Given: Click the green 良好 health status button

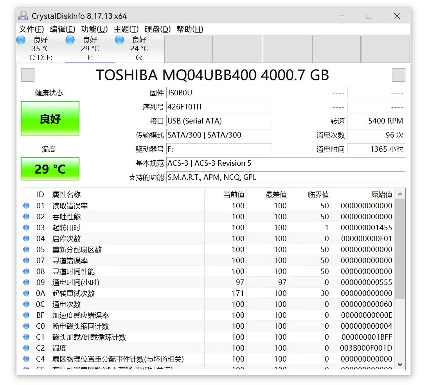Looking at the screenshot, I should pyautogui.click(x=50, y=118).
